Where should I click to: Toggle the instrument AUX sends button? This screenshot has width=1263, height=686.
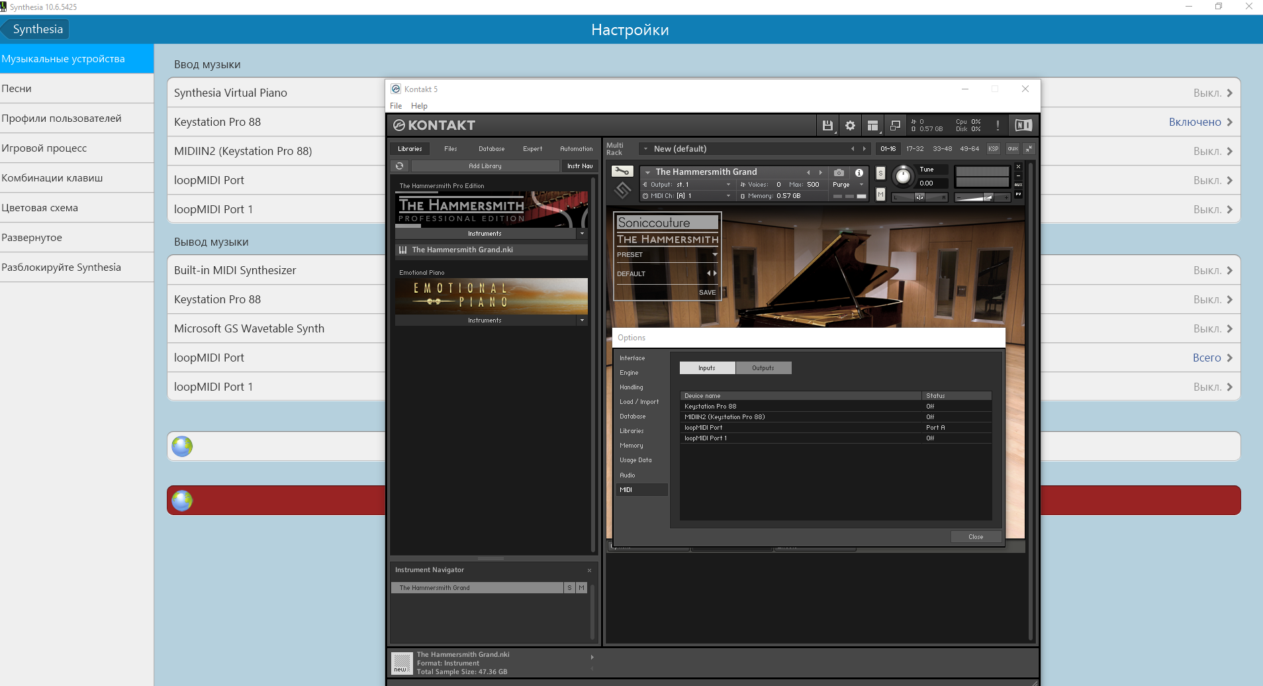[x=1018, y=185]
